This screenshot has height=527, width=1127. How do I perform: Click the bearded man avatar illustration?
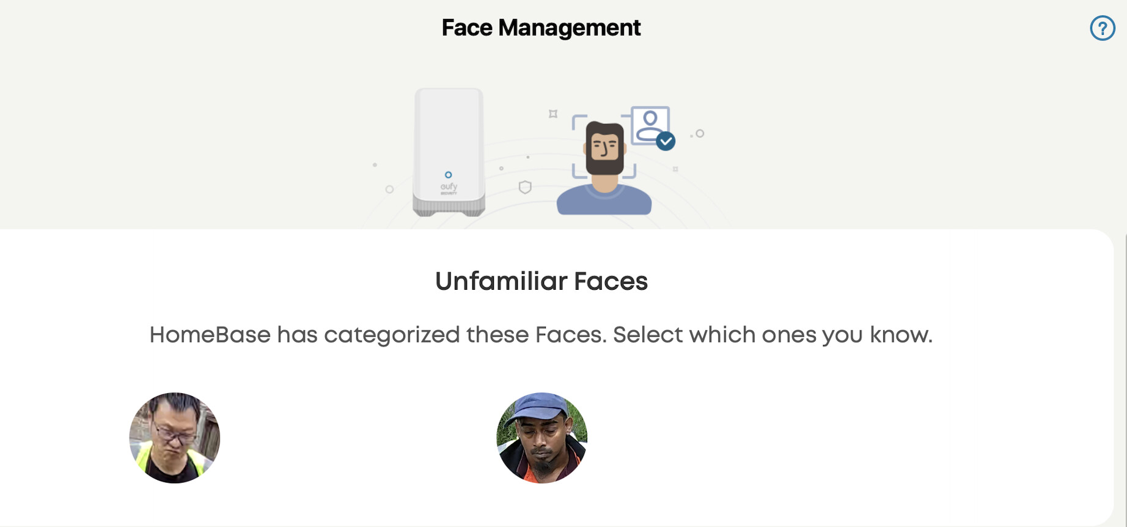click(x=604, y=150)
